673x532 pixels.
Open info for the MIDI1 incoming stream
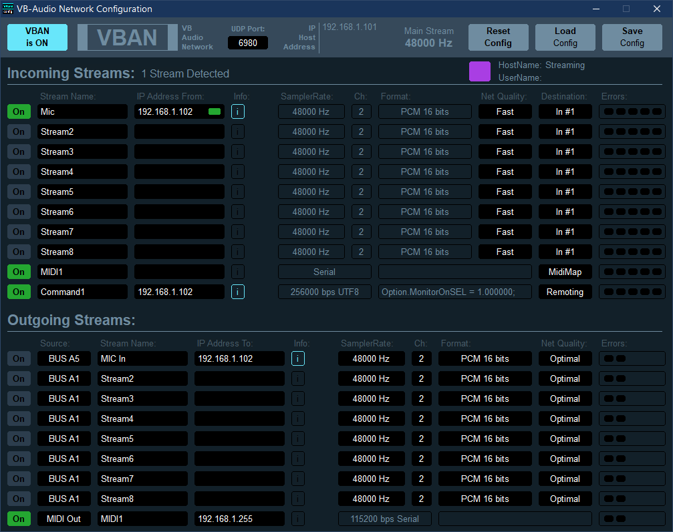coord(237,272)
